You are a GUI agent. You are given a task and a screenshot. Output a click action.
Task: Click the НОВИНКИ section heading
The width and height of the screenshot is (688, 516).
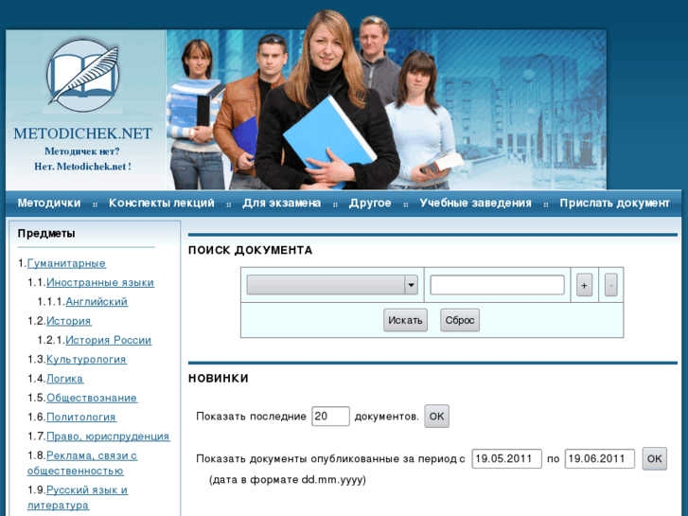point(218,379)
